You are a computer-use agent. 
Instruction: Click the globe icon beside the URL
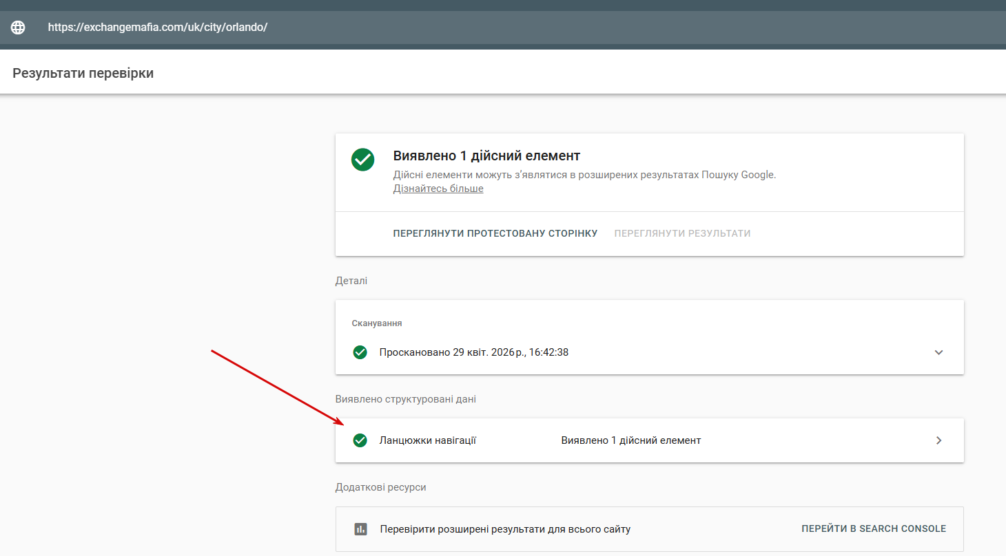[18, 28]
